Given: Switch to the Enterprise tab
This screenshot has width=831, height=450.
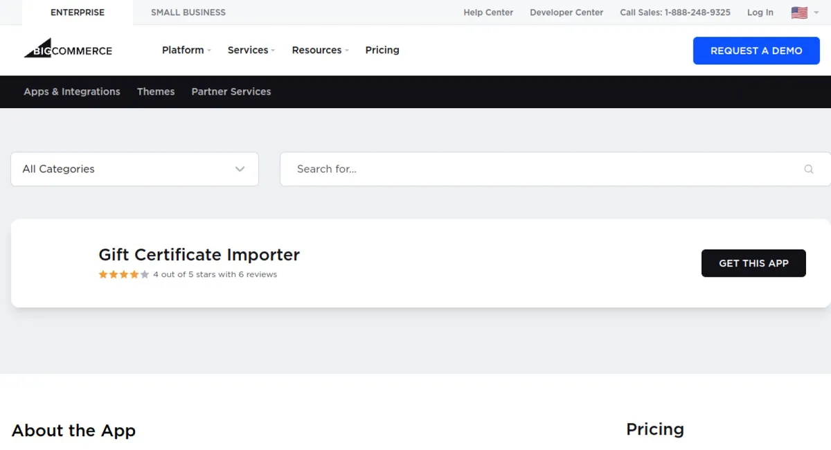Looking at the screenshot, I should point(78,12).
